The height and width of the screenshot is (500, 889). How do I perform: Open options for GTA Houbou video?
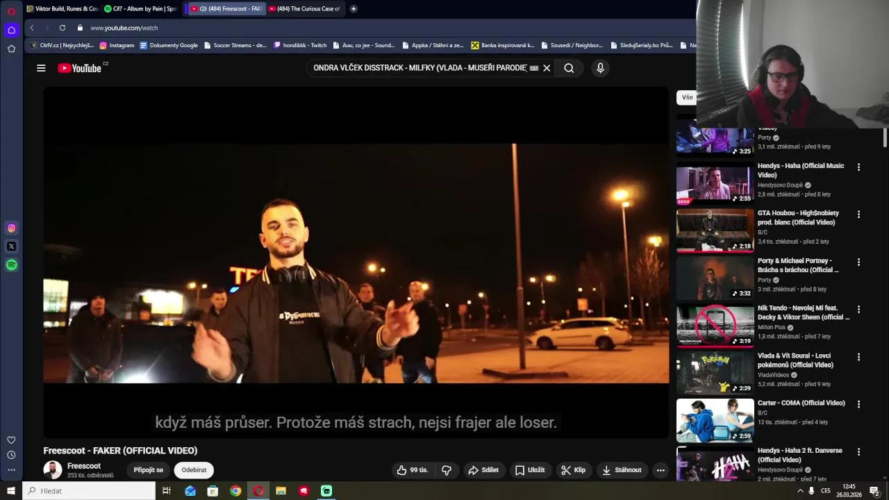coord(858,215)
